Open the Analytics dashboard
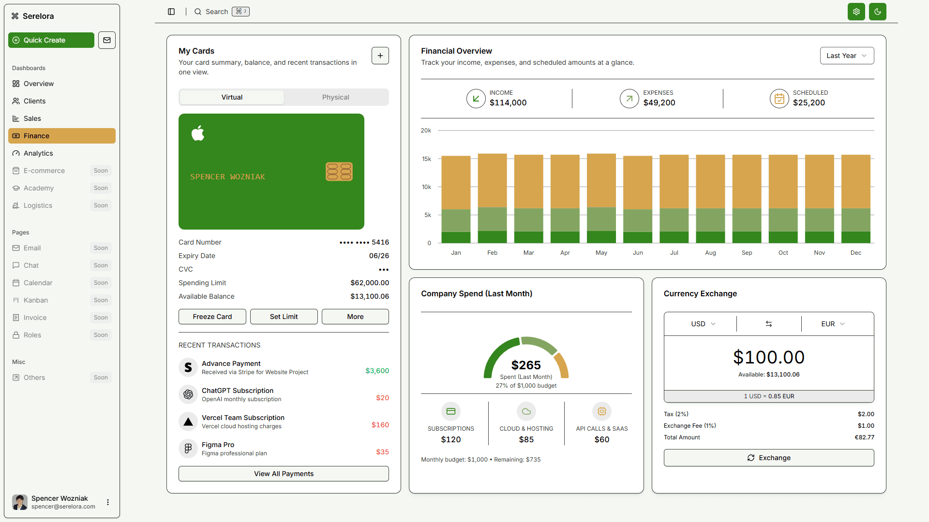Viewport: 929px width, 522px height. (x=62, y=153)
